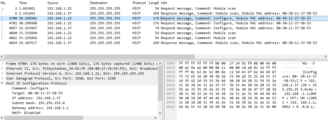
Task: Expand the Ethernet II details row
Action: pyautogui.click(x=3, y=69)
